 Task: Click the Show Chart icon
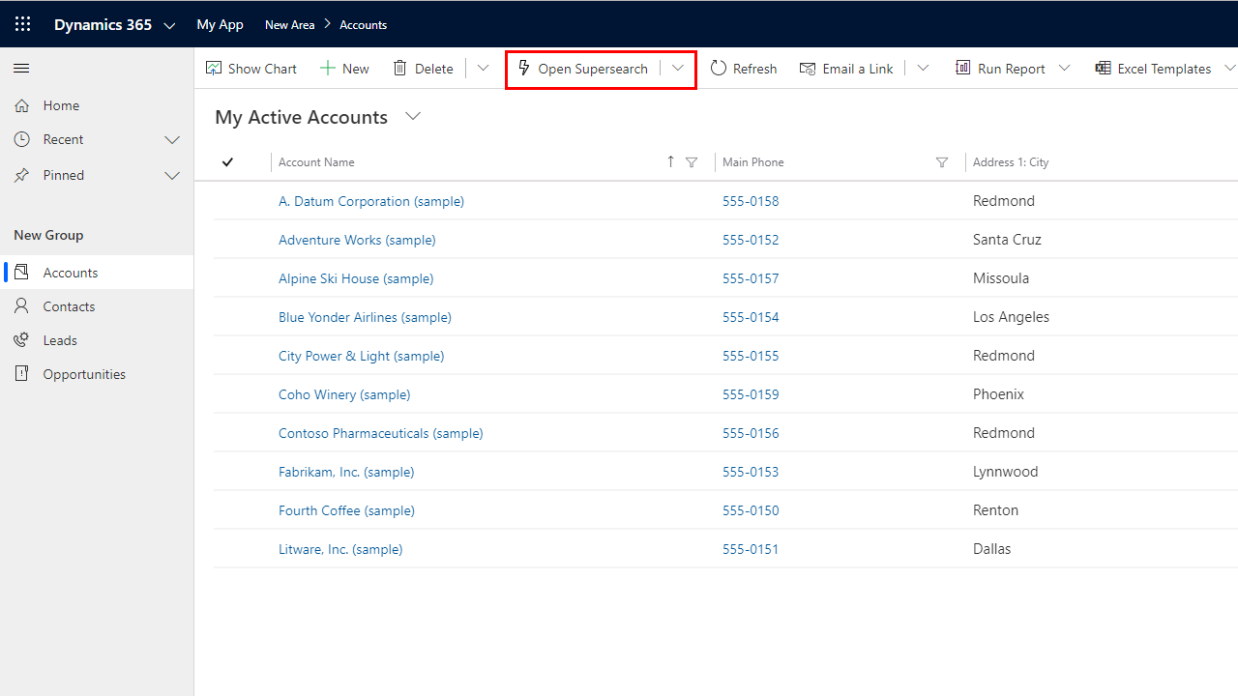point(214,69)
